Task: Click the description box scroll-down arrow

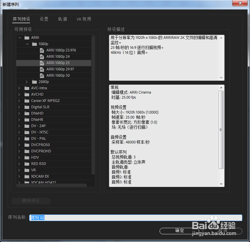Action: click(221, 78)
